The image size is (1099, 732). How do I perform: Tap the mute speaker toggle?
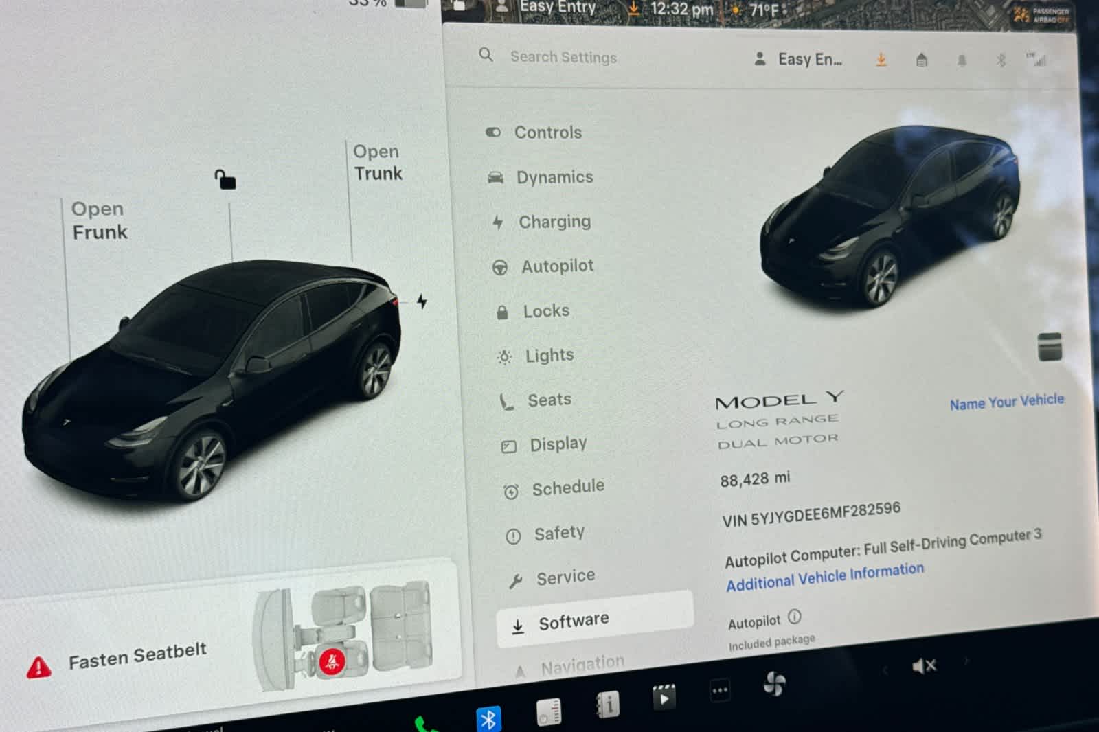pyautogui.click(x=925, y=665)
